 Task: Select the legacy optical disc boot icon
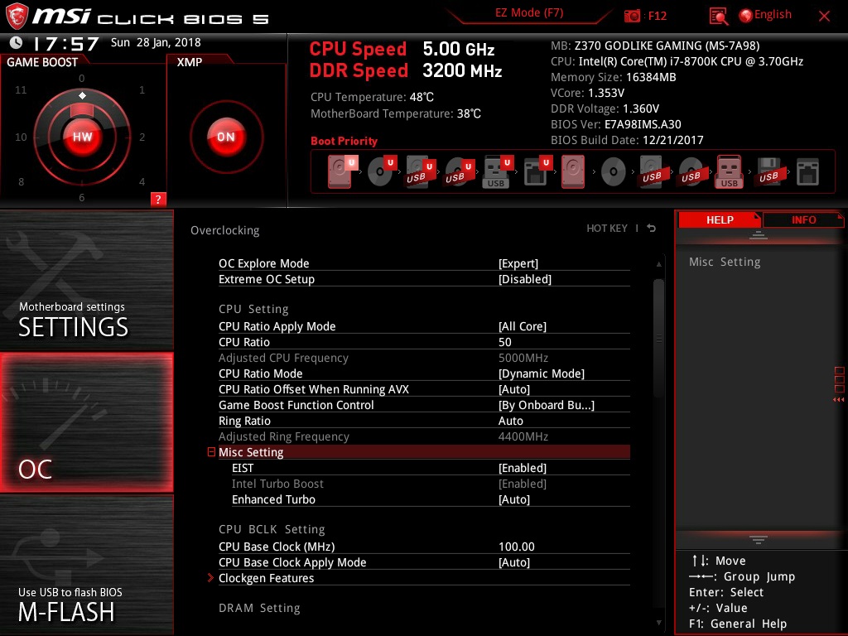point(614,172)
